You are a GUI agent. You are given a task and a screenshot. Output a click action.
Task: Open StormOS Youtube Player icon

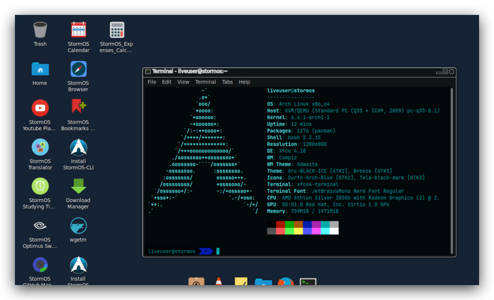(40, 108)
